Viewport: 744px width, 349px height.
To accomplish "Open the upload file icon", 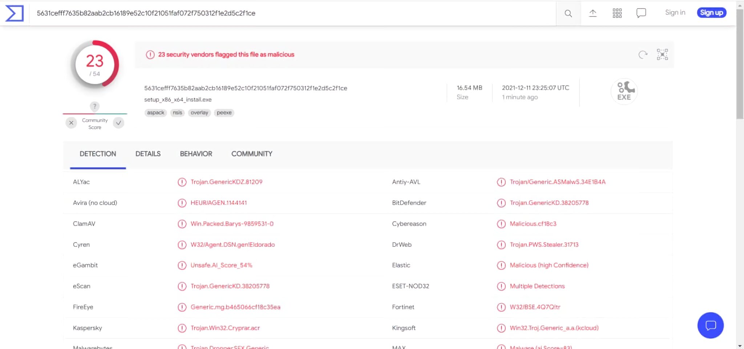I will click(593, 13).
